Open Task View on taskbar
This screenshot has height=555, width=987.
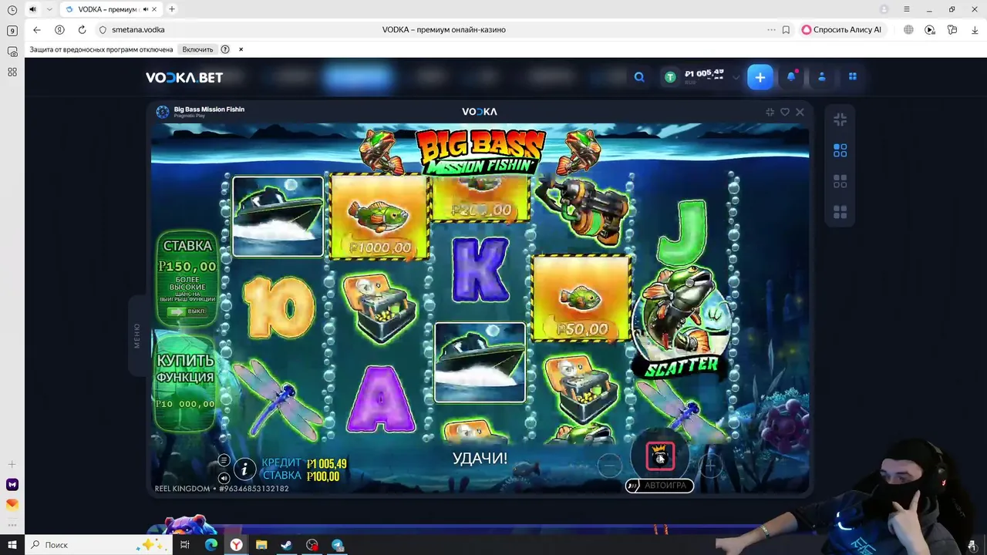tap(185, 545)
